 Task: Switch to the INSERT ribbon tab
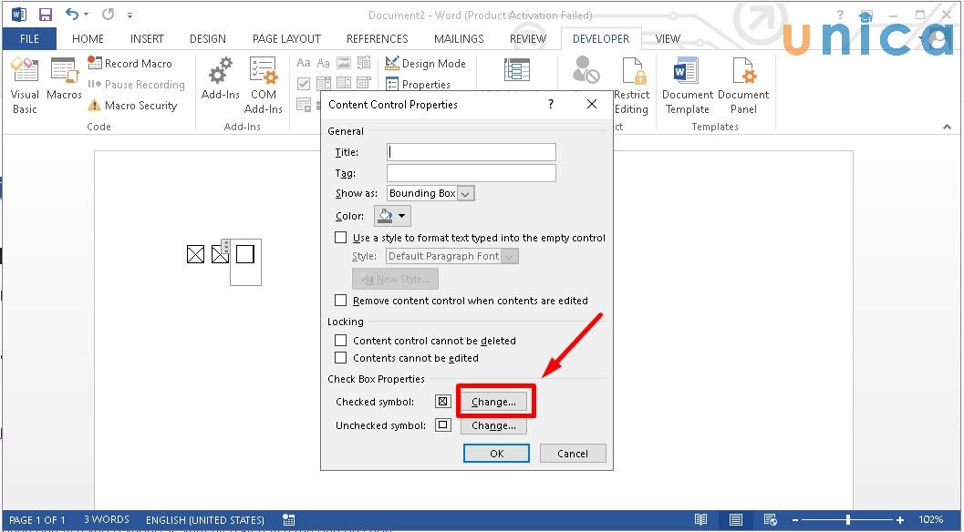click(x=147, y=39)
